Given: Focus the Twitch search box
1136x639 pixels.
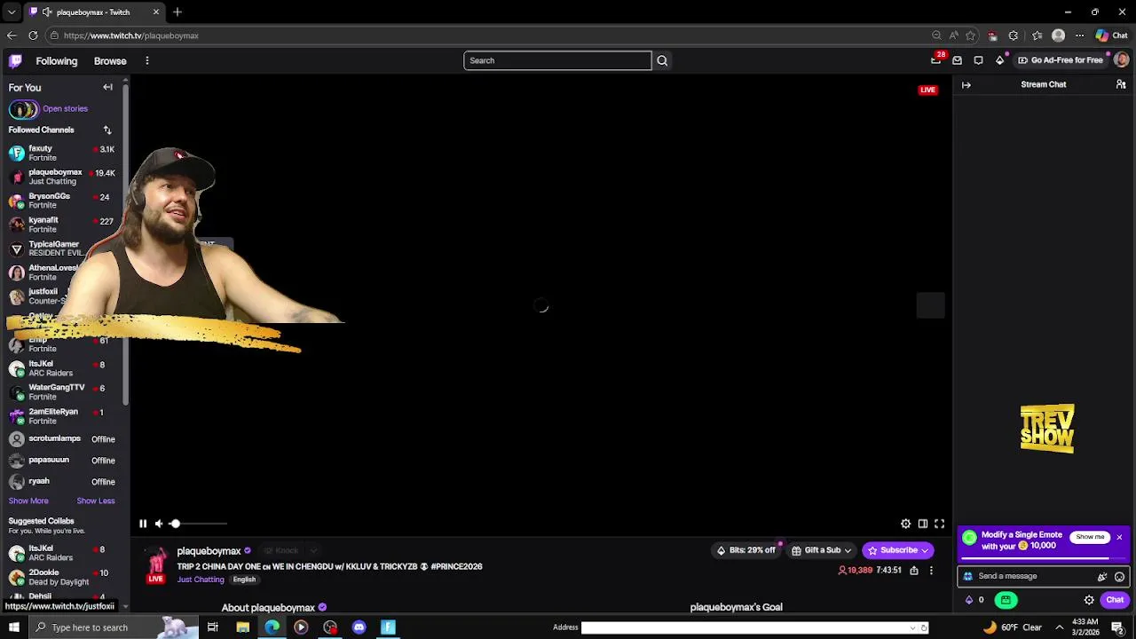Looking at the screenshot, I should 557,60.
